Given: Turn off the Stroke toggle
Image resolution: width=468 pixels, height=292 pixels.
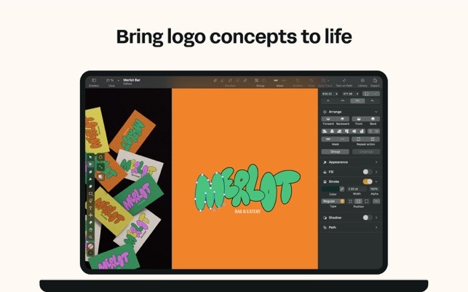Looking at the screenshot, I should [368, 182].
